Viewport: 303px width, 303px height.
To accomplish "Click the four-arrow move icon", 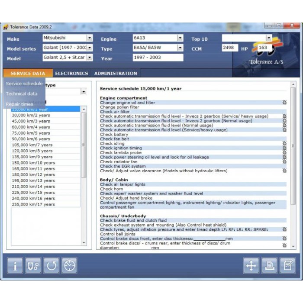I will 251,265.
